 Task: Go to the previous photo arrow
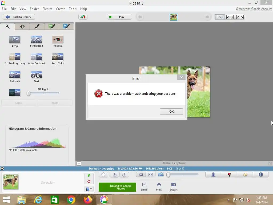coord(140,17)
